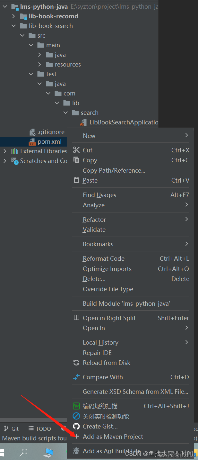Select the search package folder
This screenshot has width=198, height=460.
click(85, 113)
